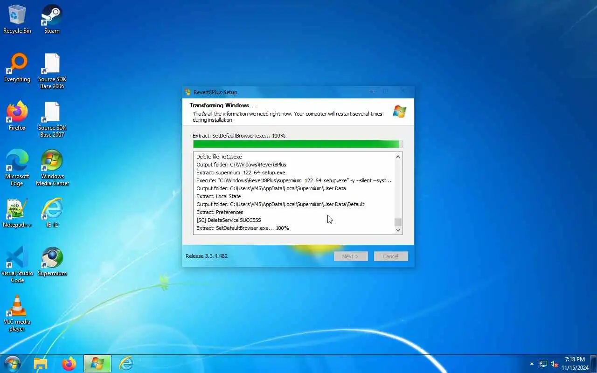Open Firefox from the taskbar

[69, 364]
